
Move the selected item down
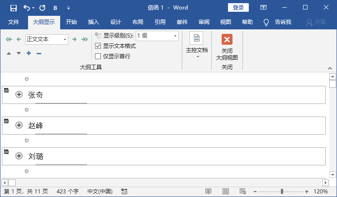19,53
